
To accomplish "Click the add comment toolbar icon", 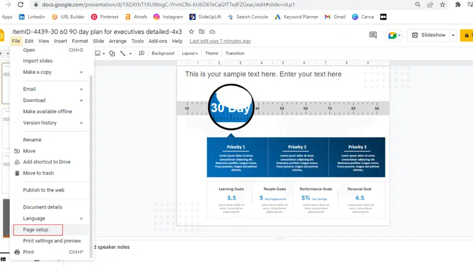I will tap(142, 53).
